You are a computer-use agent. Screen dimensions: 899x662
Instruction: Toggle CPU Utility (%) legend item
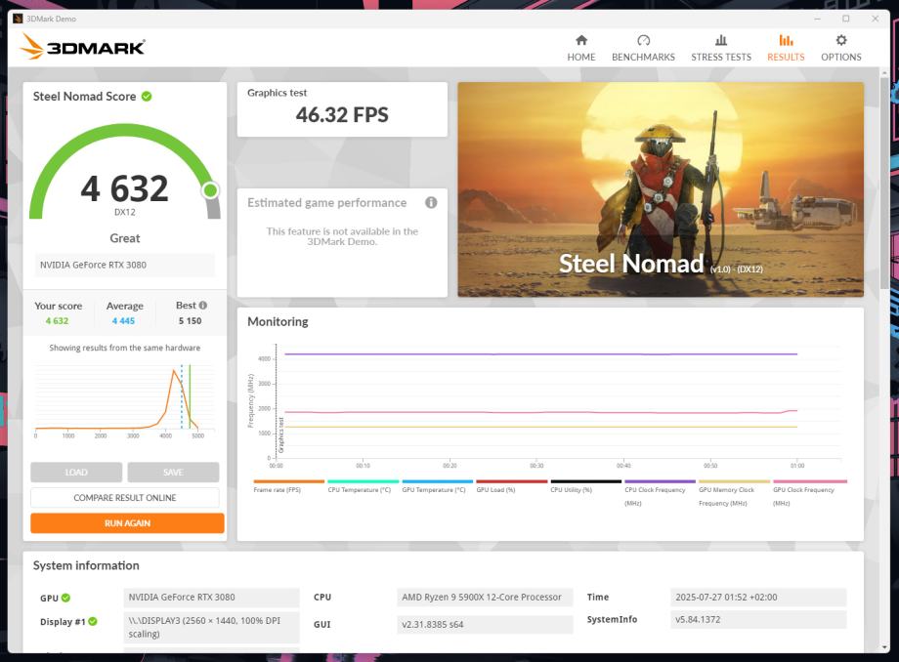point(585,486)
